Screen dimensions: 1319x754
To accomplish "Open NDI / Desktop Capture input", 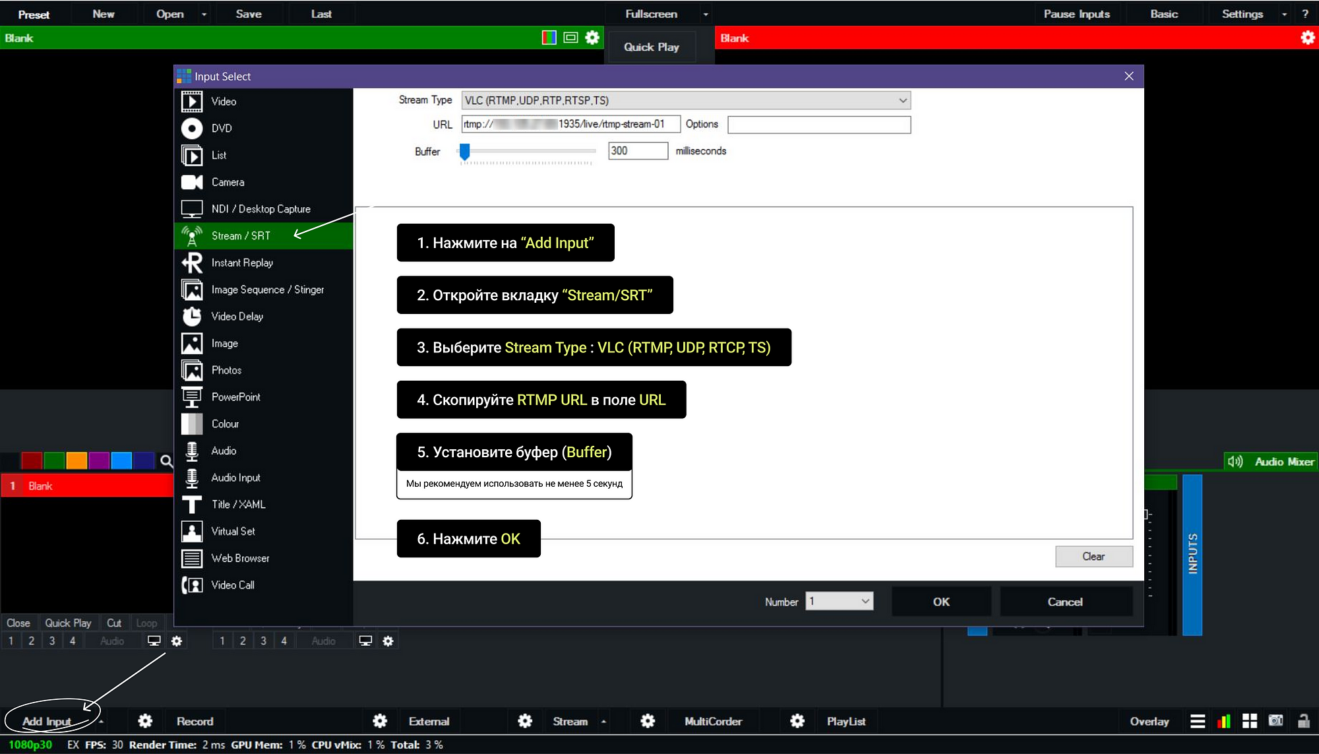I will [x=263, y=209].
